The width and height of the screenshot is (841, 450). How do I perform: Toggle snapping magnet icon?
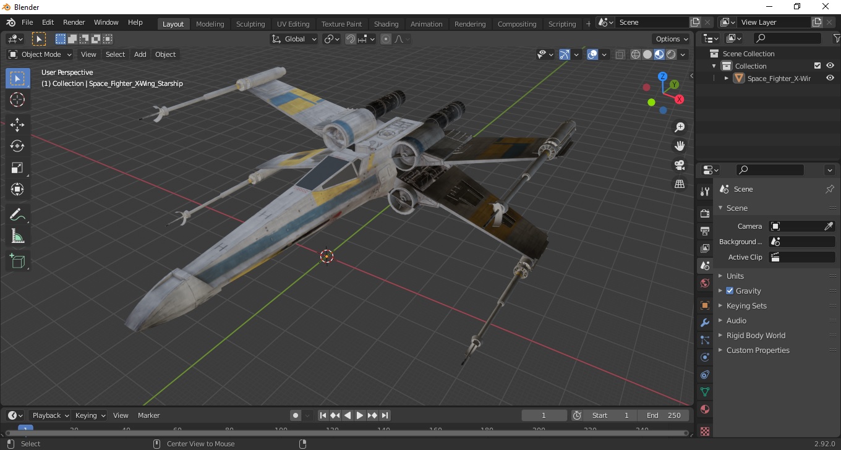click(x=351, y=39)
